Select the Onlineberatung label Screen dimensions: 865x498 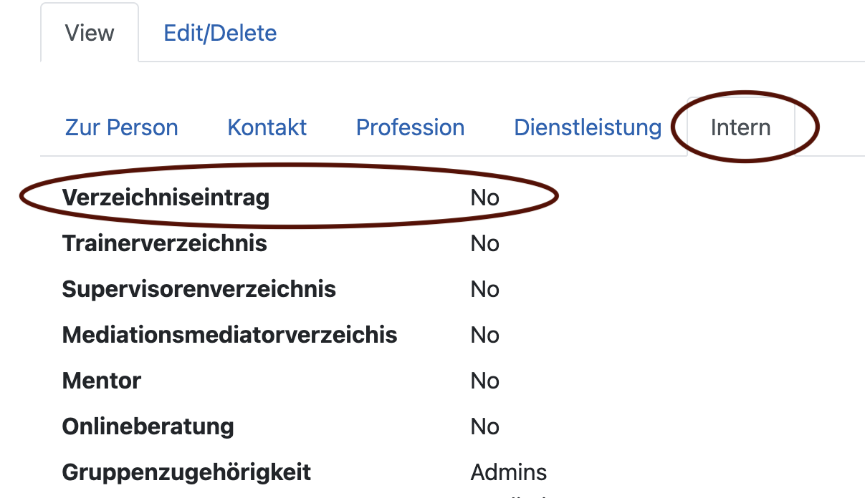click(x=148, y=426)
